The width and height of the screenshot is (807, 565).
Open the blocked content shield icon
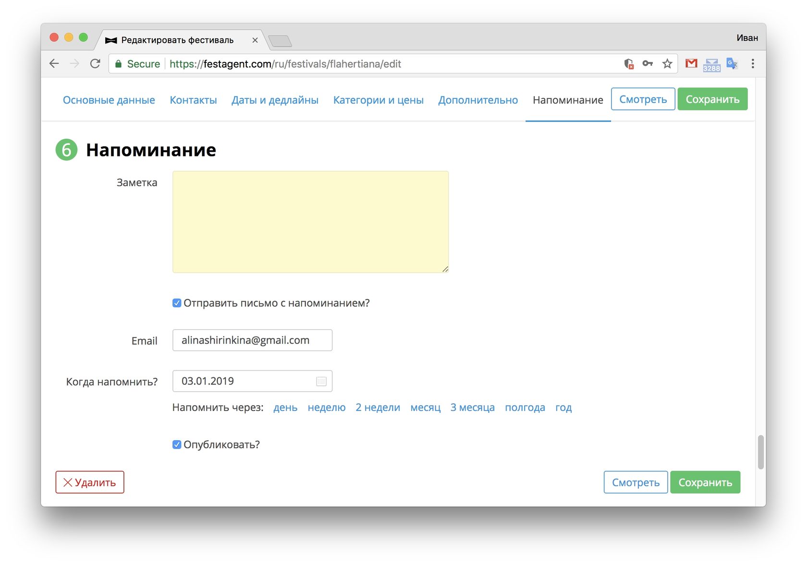click(629, 63)
